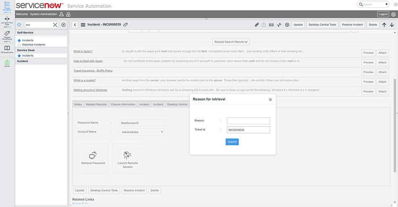The image size is (398, 207).
Task: Click the Retrieve Password tile
Action: click(x=93, y=159)
